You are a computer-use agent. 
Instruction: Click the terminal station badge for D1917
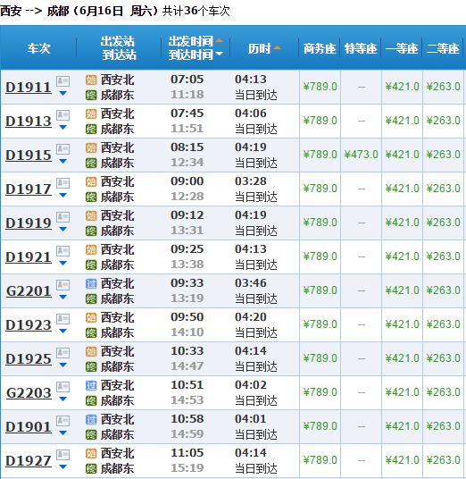[x=91, y=197]
